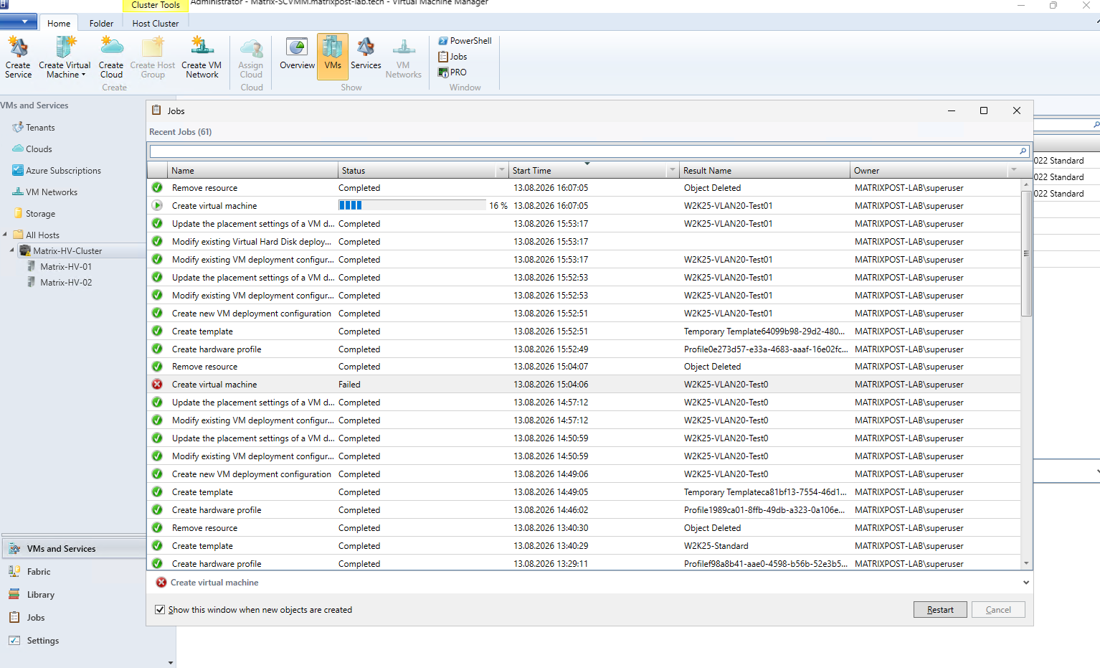Click the Cancel button in Jobs window
Screen dimensions: 1100x668
[x=998, y=610]
